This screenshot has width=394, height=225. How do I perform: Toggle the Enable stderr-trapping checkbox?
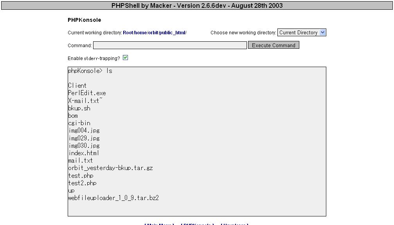pos(125,58)
